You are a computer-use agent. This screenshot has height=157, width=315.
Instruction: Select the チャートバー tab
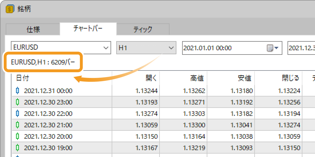(88, 29)
